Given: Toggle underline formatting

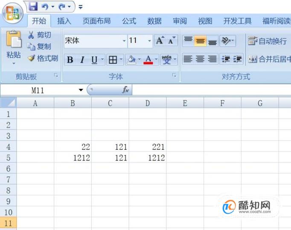Looking at the screenshot, I should tap(94, 60).
